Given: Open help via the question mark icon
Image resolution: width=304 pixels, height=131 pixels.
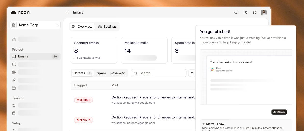Looking at the screenshot, I should click(245, 13).
